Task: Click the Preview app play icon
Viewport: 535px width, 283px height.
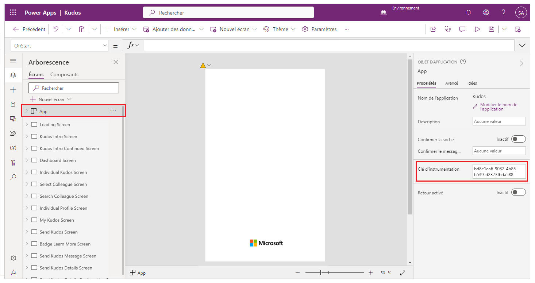Action: pos(477,29)
